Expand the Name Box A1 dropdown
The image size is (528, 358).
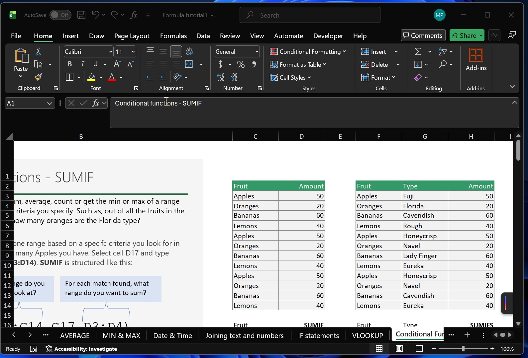50,103
